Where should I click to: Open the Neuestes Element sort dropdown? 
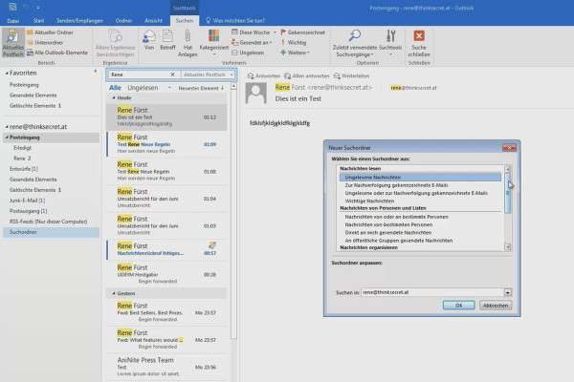pyautogui.click(x=201, y=88)
